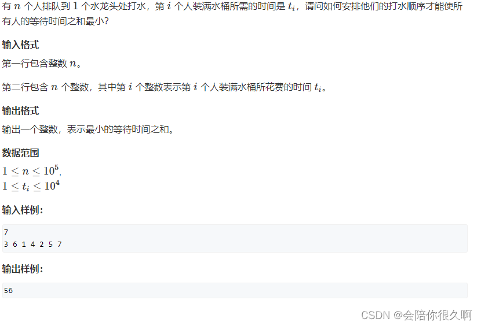481x326 pixels.
Task: Click the sentence 输出一个整数
Action: pyautogui.click(x=30, y=129)
